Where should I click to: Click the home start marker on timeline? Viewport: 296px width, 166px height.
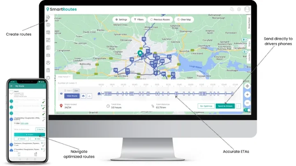click(x=99, y=93)
